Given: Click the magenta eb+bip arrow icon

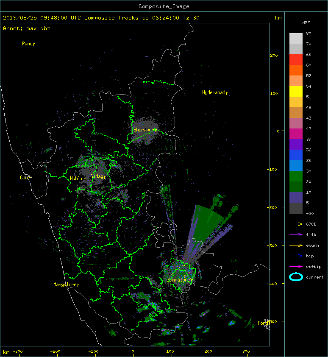Looking at the screenshot, I should [x=296, y=267].
